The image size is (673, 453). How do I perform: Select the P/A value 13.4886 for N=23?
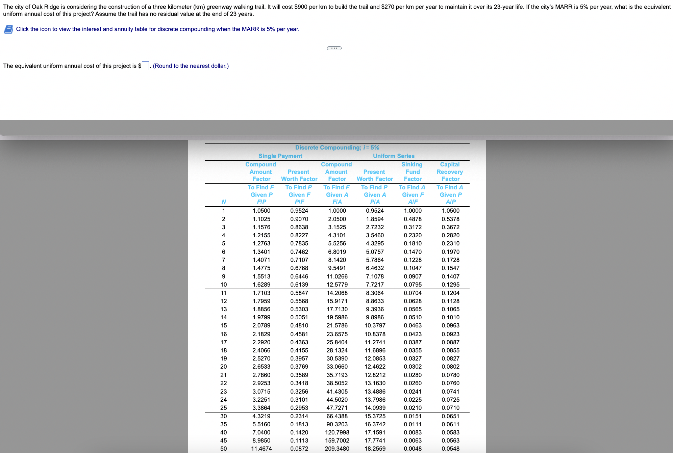(375, 392)
